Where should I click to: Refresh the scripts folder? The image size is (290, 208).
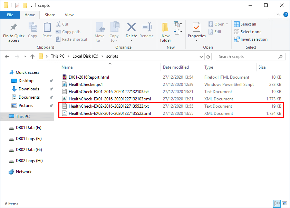208,57
